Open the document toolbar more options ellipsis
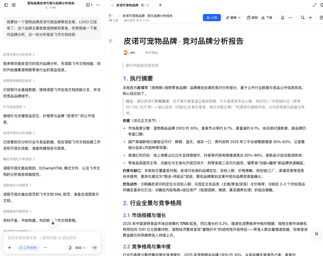323x256 pixels. pyautogui.click(x=290, y=18)
